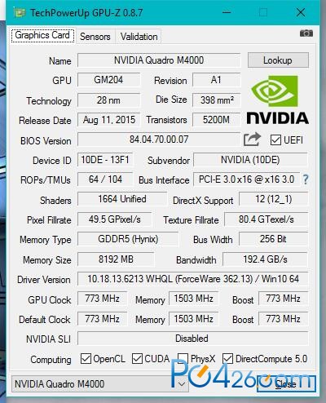Click the Lookup button
The width and height of the screenshot is (326, 403).
[278, 60]
